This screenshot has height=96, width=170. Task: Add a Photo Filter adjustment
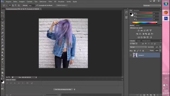[x=146, y=34]
